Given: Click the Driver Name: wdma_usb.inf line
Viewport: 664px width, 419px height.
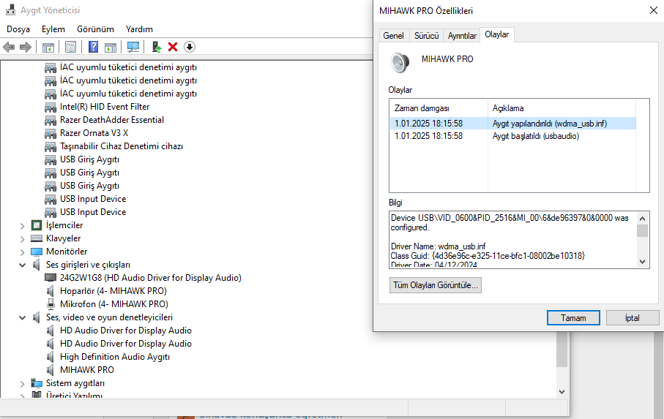Looking at the screenshot, I should point(439,246).
